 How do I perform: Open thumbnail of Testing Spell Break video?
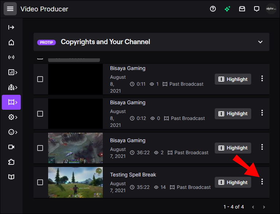point(75,182)
